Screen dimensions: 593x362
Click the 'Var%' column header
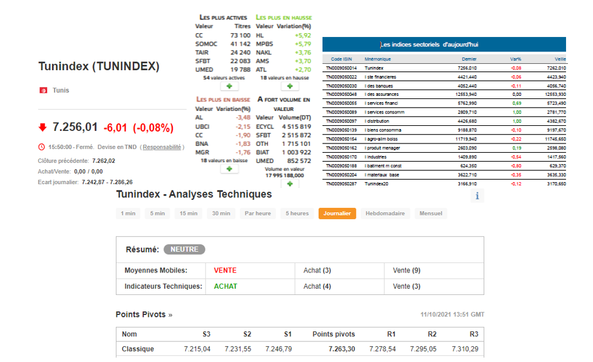pyautogui.click(x=515, y=59)
